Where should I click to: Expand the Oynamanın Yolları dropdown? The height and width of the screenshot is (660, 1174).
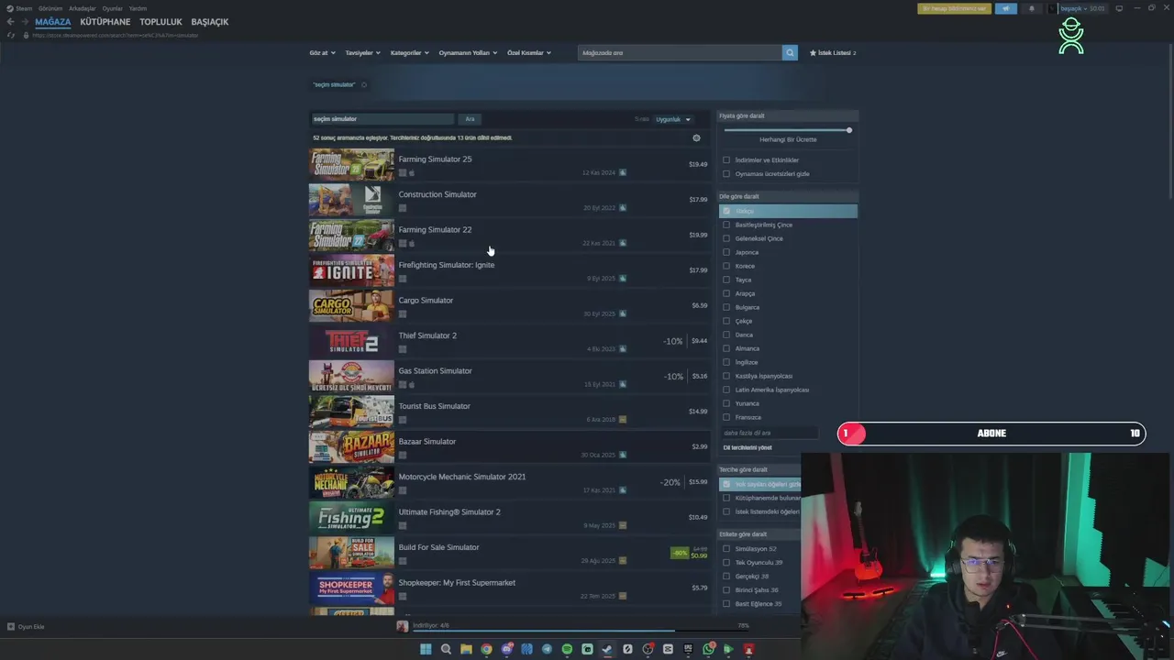pos(468,53)
